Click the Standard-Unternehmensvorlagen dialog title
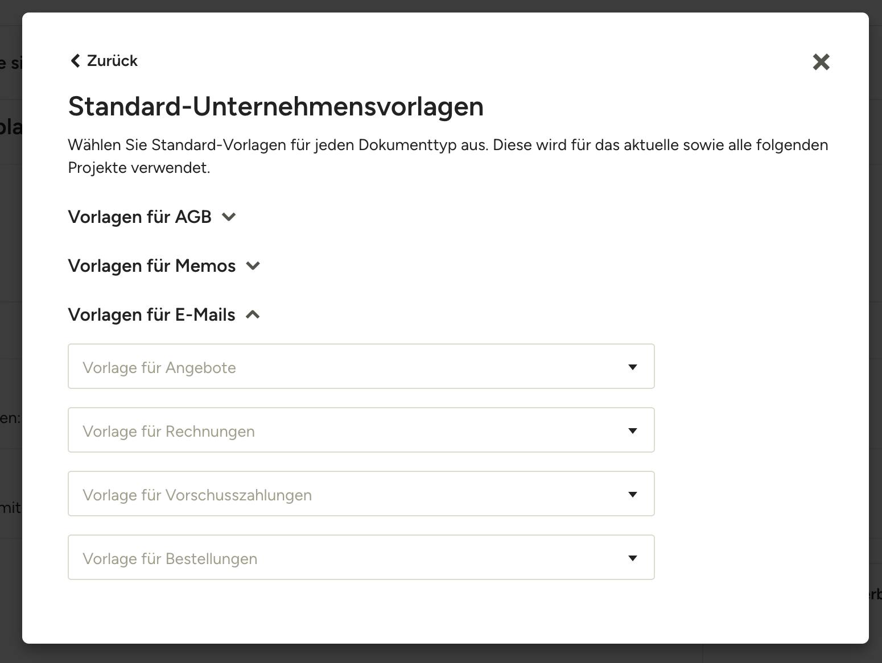This screenshot has width=882, height=663. coord(276,106)
